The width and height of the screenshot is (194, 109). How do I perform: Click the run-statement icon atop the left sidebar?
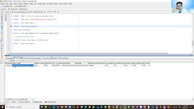coord(2,13)
